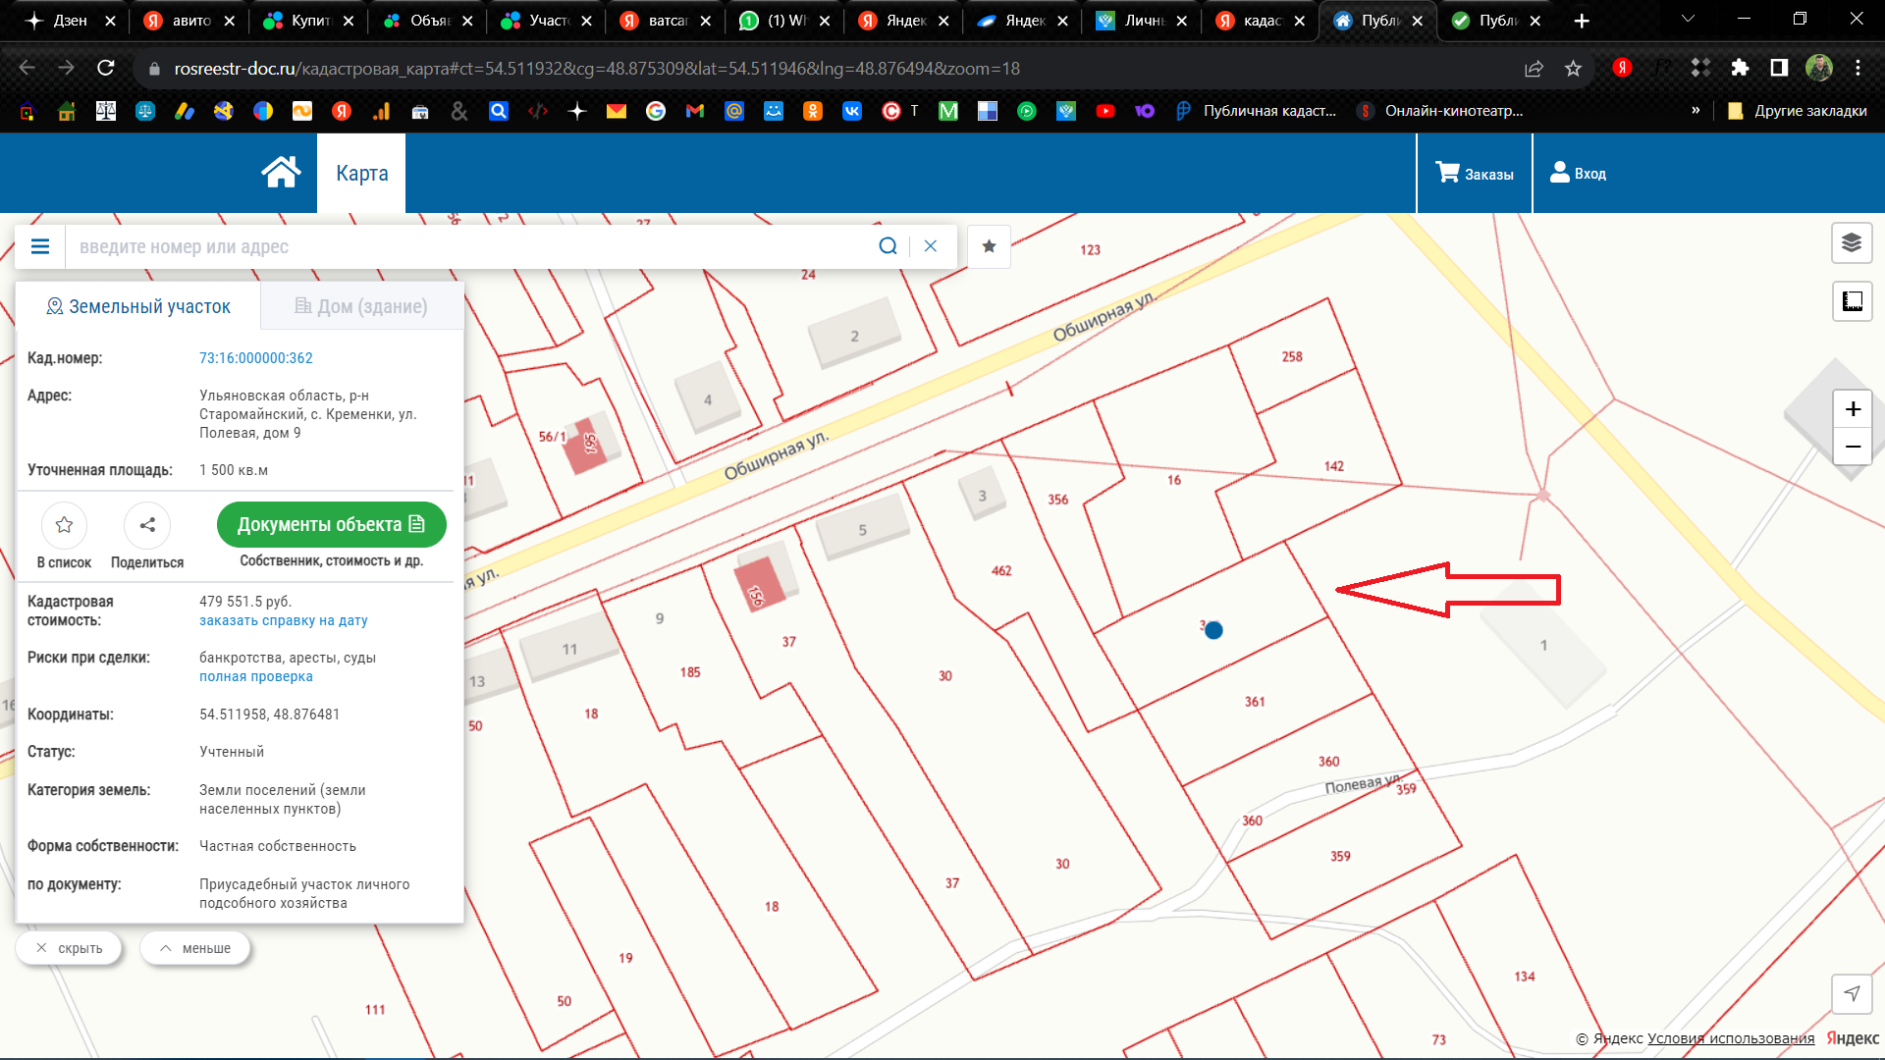Click the magnifier search icon

tap(888, 246)
